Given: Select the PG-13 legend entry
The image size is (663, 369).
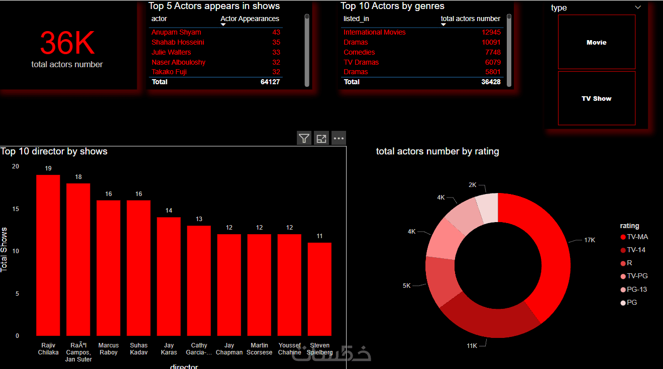Looking at the screenshot, I should point(634,289).
